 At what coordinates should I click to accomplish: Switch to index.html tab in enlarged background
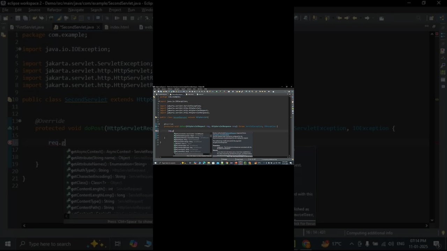(x=116, y=27)
